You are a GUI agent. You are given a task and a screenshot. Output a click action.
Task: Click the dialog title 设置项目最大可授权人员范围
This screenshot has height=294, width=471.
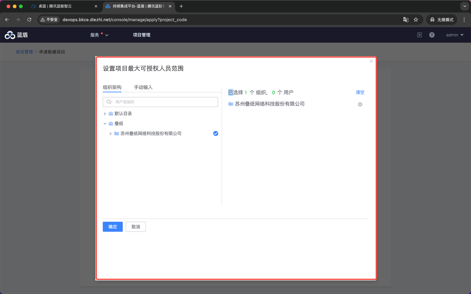click(x=143, y=68)
